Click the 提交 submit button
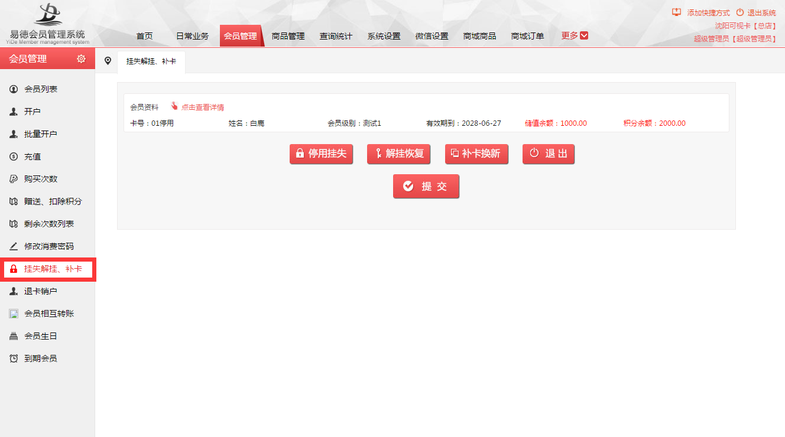The image size is (785, 437). [426, 186]
